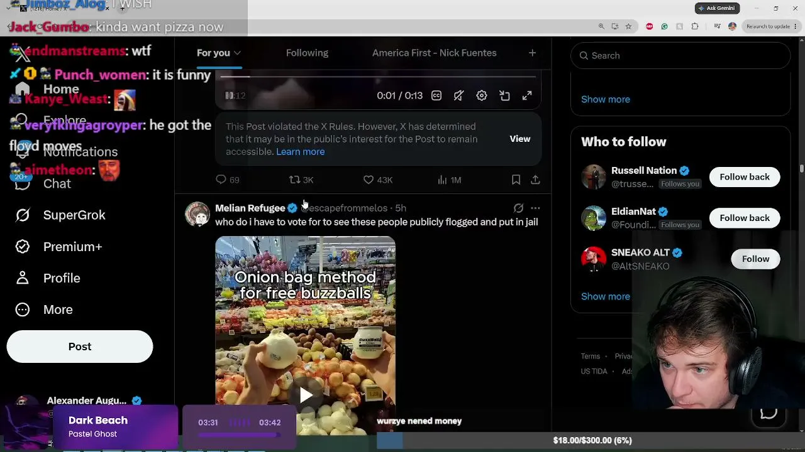The height and width of the screenshot is (452, 805).
Task: Open Russell Nation's profile avatar
Action: click(x=593, y=177)
